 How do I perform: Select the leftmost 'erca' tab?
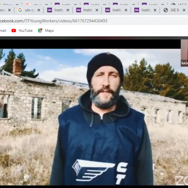3,10
